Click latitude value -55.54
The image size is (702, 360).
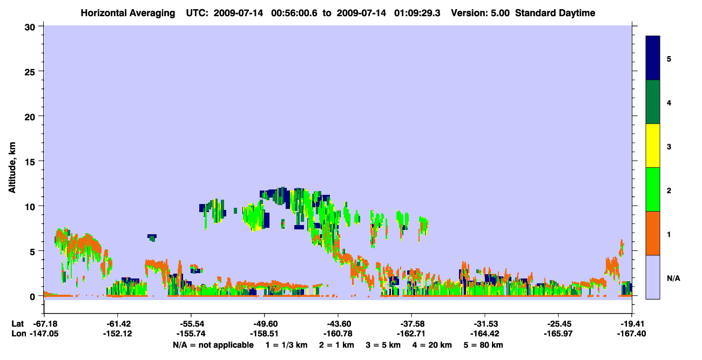pos(191,324)
